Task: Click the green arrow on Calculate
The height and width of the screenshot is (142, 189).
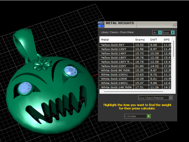Action: click(148, 116)
